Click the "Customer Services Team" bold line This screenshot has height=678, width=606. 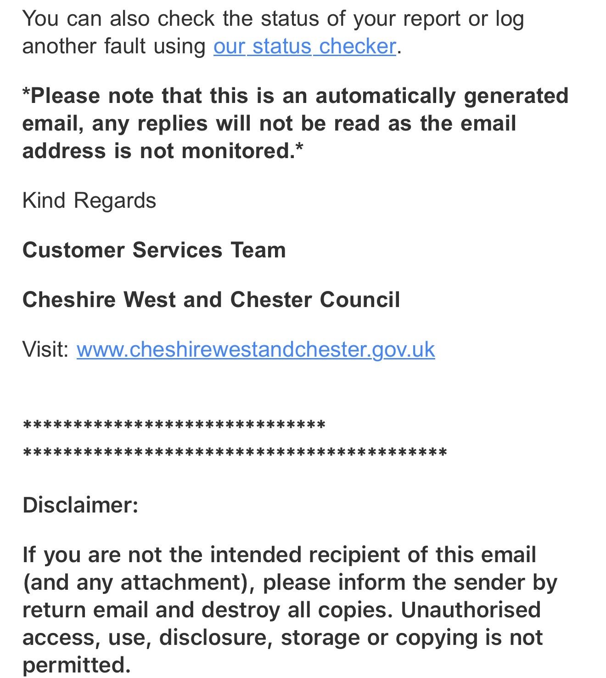(154, 251)
